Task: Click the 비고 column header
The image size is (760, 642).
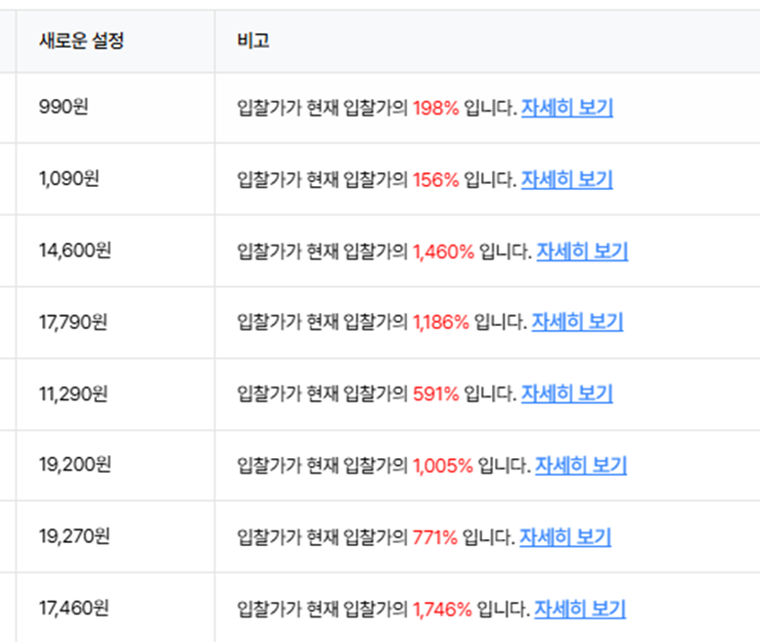Action: pyautogui.click(x=253, y=41)
